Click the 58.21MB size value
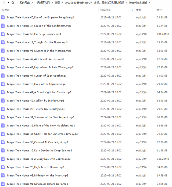Screen dimensions: 172x187 point(162,17)
